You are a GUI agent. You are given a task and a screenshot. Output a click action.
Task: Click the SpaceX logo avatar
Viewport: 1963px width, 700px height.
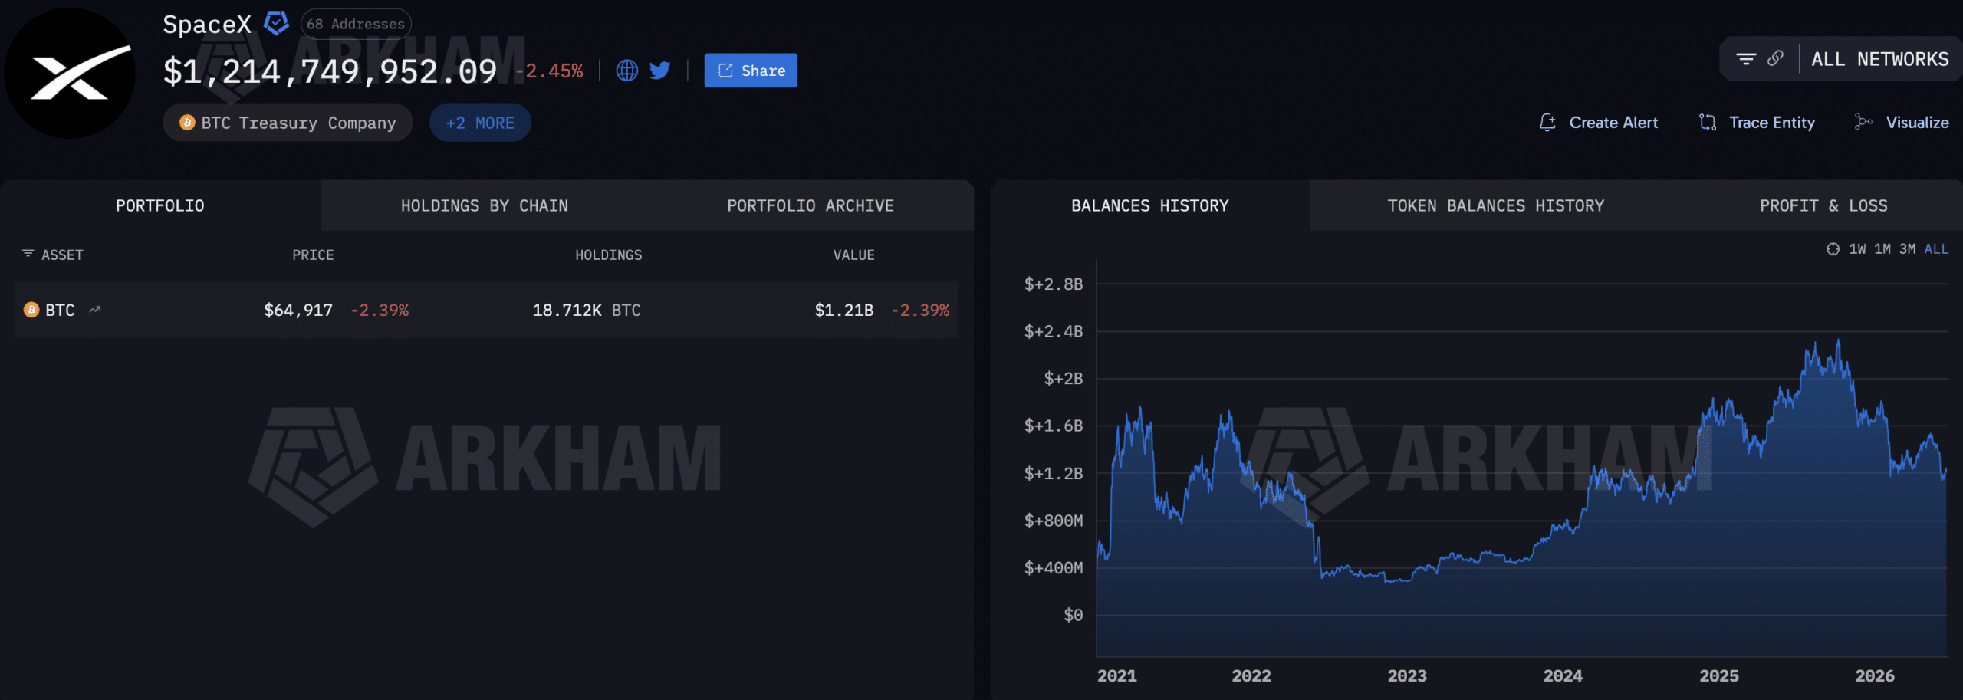70,73
